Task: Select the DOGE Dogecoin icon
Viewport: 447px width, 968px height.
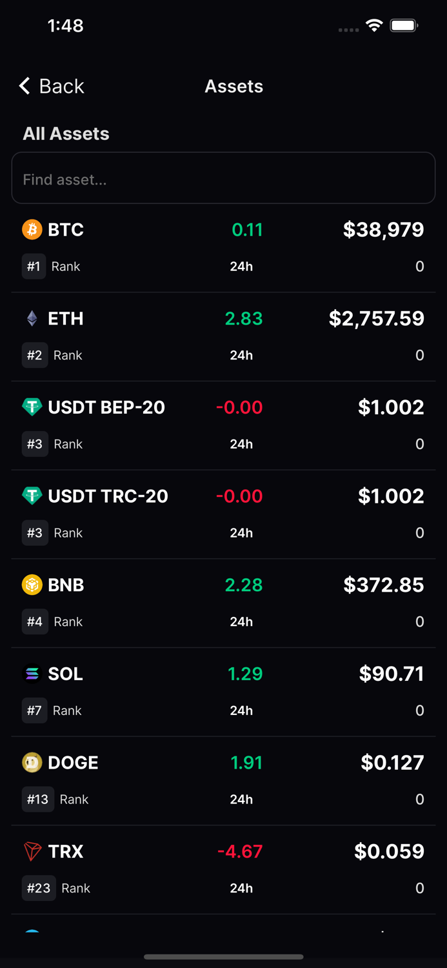Action: tap(32, 763)
